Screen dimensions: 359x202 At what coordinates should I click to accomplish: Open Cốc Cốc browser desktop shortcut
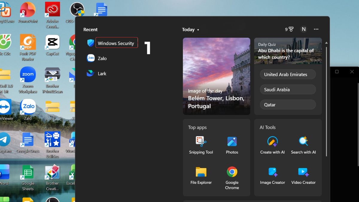point(5,45)
